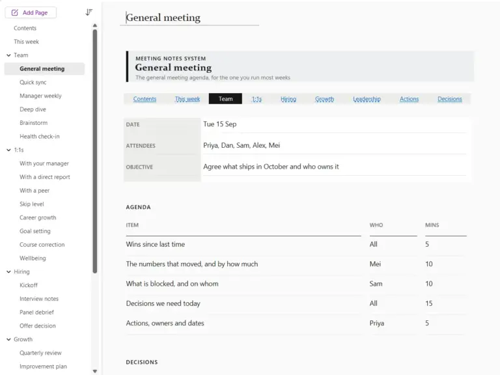Select the With a direct report page
The height and width of the screenshot is (375, 500).
(x=44, y=177)
